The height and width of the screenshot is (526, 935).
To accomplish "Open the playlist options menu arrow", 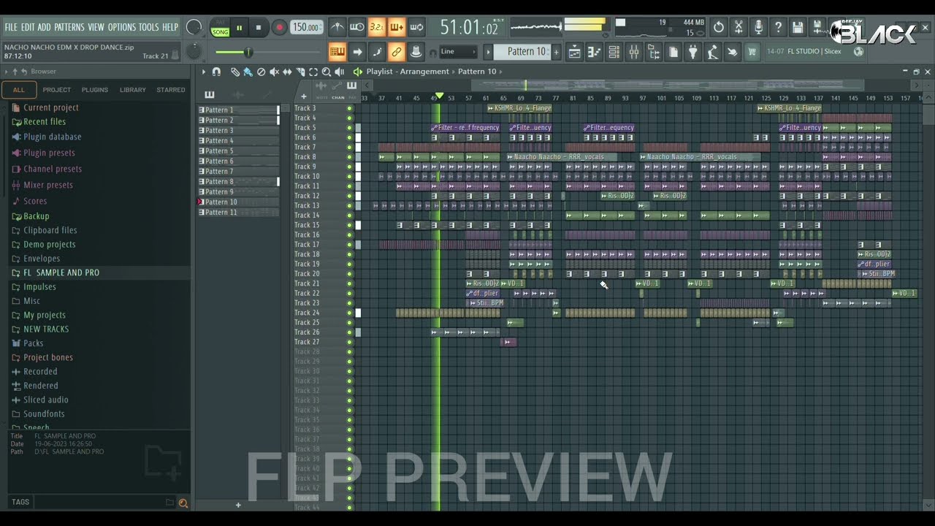I will point(204,72).
